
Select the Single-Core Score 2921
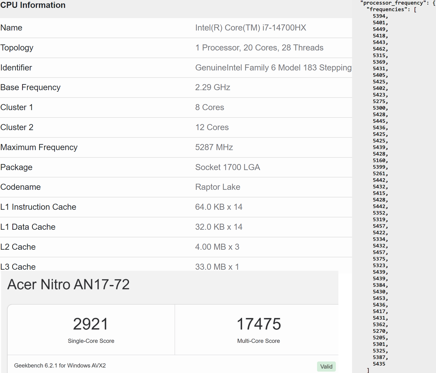click(91, 324)
